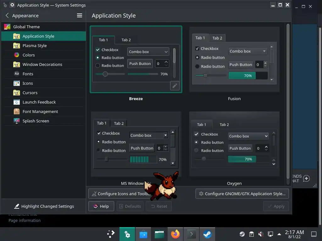Open Colors wheel icon
Viewport: 322px width, 241px height.
click(x=16, y=55)
